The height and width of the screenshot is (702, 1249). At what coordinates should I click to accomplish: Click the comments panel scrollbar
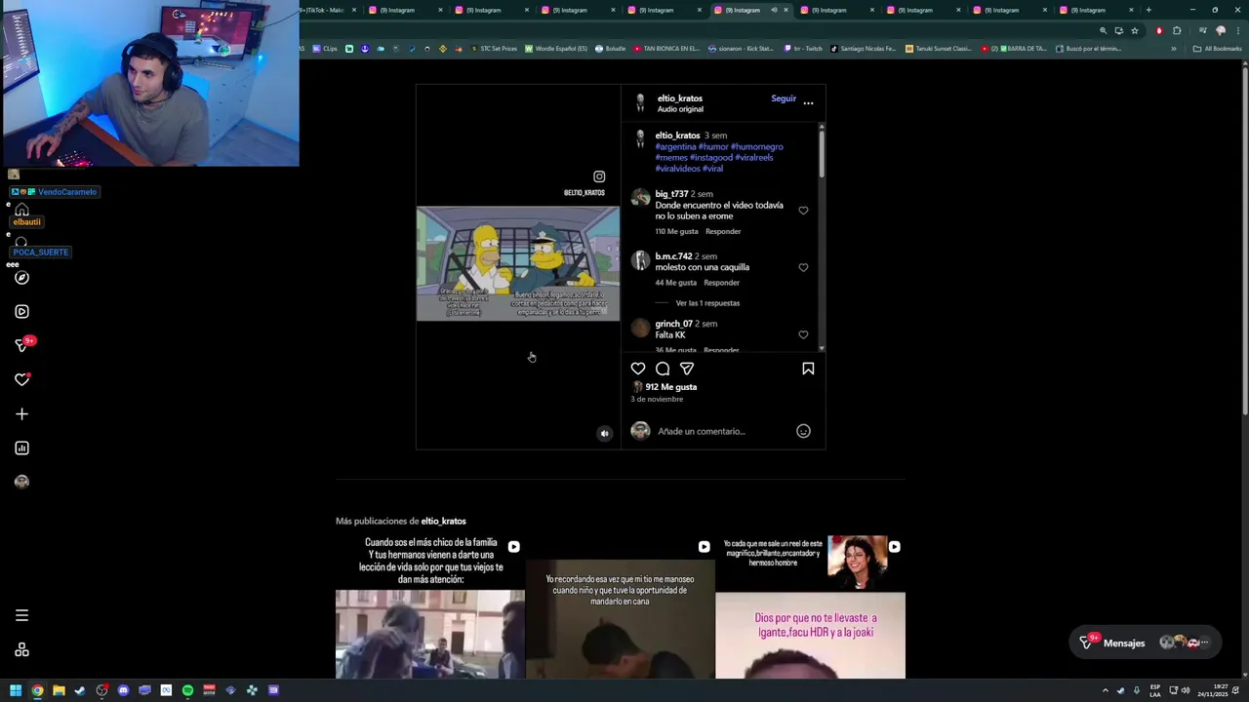pyautogui.click(x=822, y=153)
